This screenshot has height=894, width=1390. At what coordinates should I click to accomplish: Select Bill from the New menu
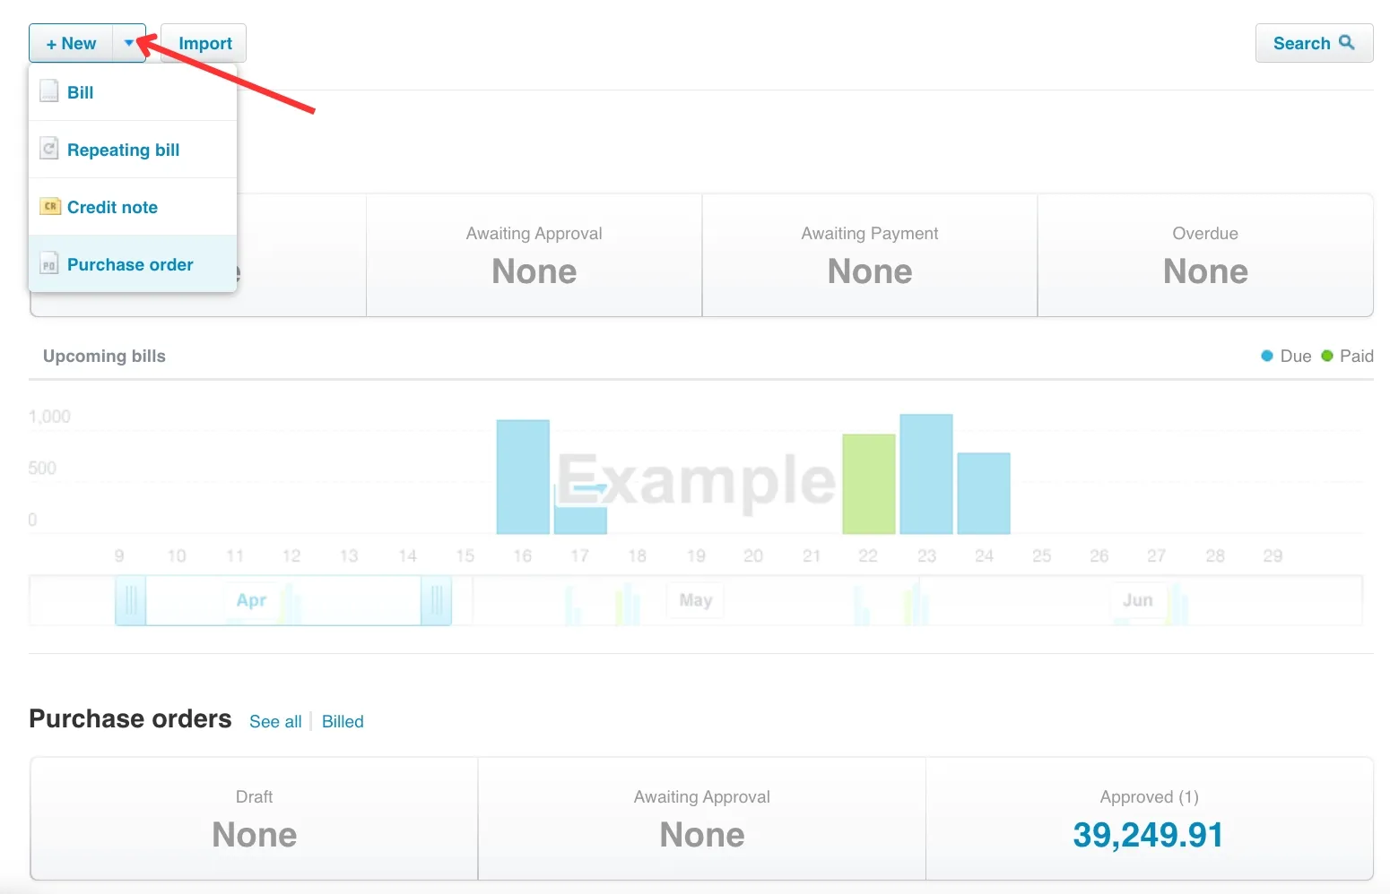(x=133, y=92)
